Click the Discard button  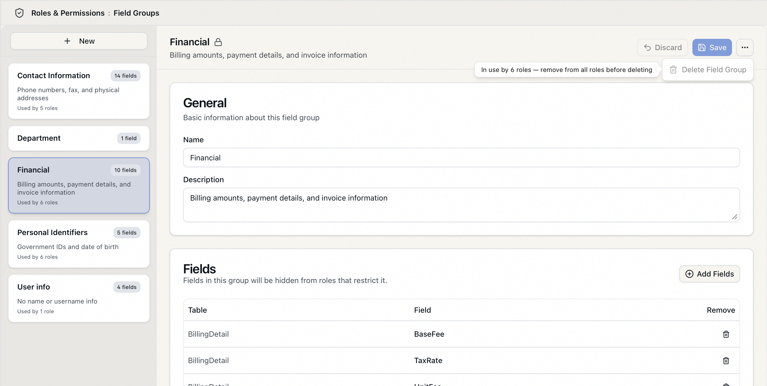point(663,47)
